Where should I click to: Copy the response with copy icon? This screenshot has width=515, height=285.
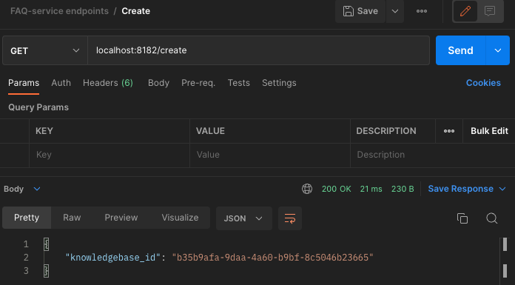pyautogui.click(x=462, y=218)
